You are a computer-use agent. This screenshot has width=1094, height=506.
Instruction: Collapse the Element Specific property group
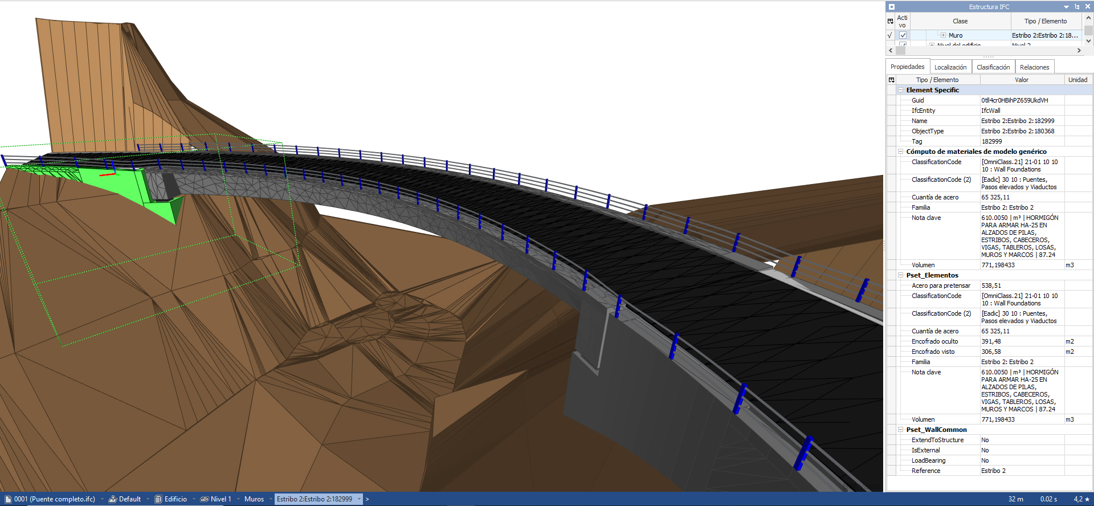[x=901, y=90]
